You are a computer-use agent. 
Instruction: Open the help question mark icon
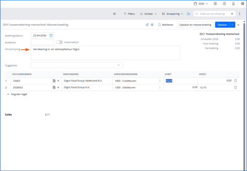[224, 4]
